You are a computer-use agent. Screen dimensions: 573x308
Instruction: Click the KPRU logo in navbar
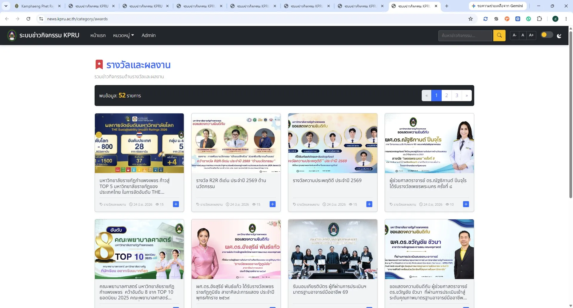point(12,35)
